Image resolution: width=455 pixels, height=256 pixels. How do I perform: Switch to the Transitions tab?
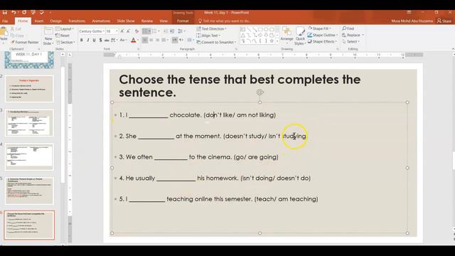coord(77,21)
